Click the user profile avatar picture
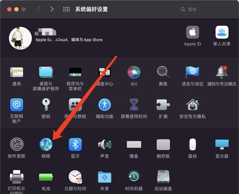 (21, 38)
